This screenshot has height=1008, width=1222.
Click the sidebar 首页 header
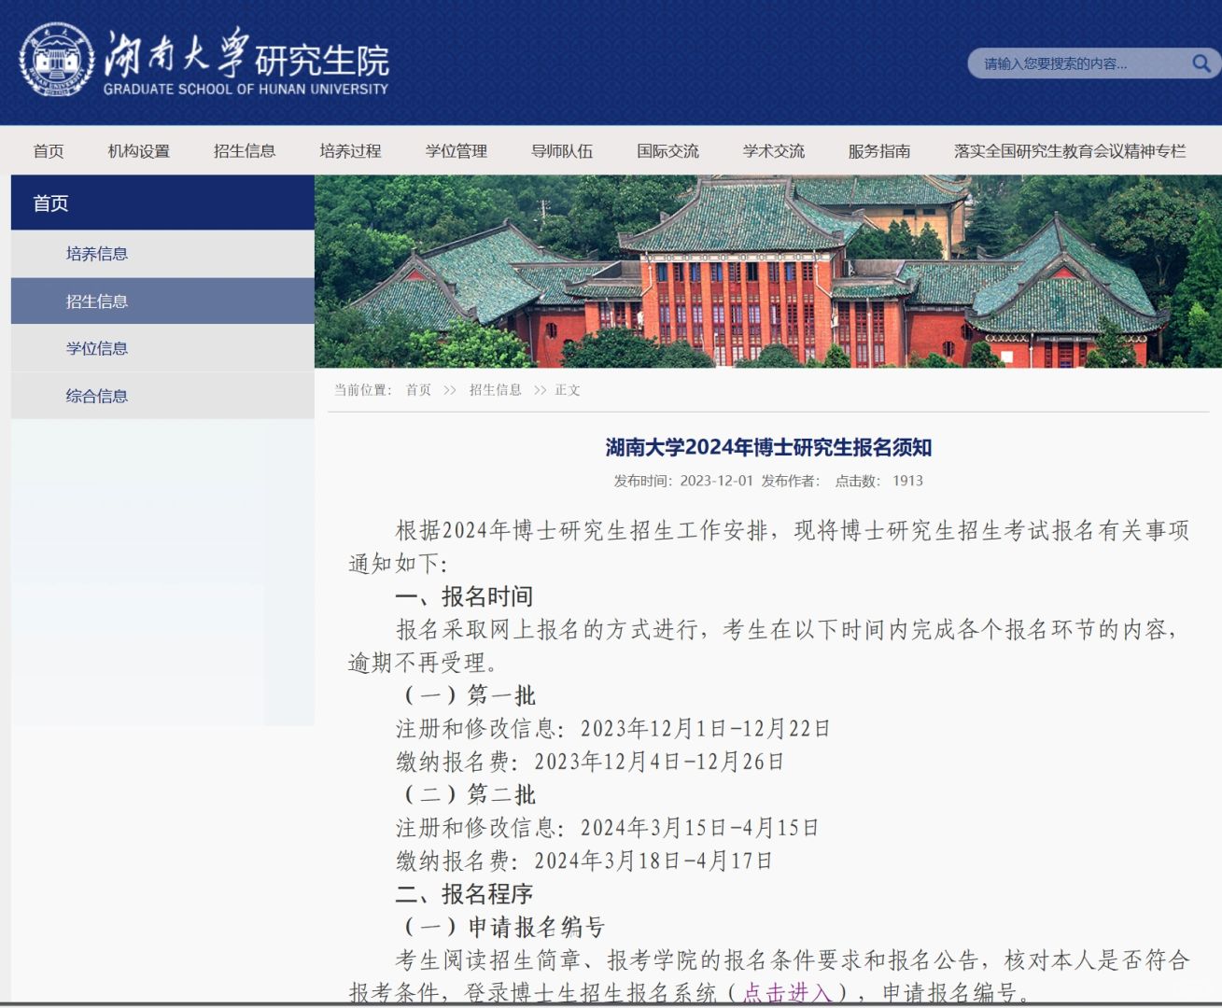[162, 203]
